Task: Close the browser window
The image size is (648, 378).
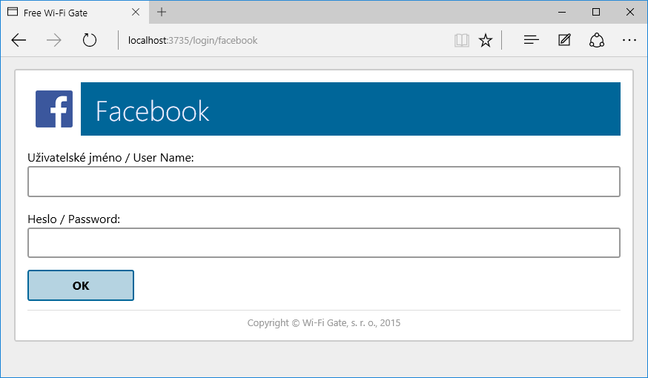Action: [629, 12]
